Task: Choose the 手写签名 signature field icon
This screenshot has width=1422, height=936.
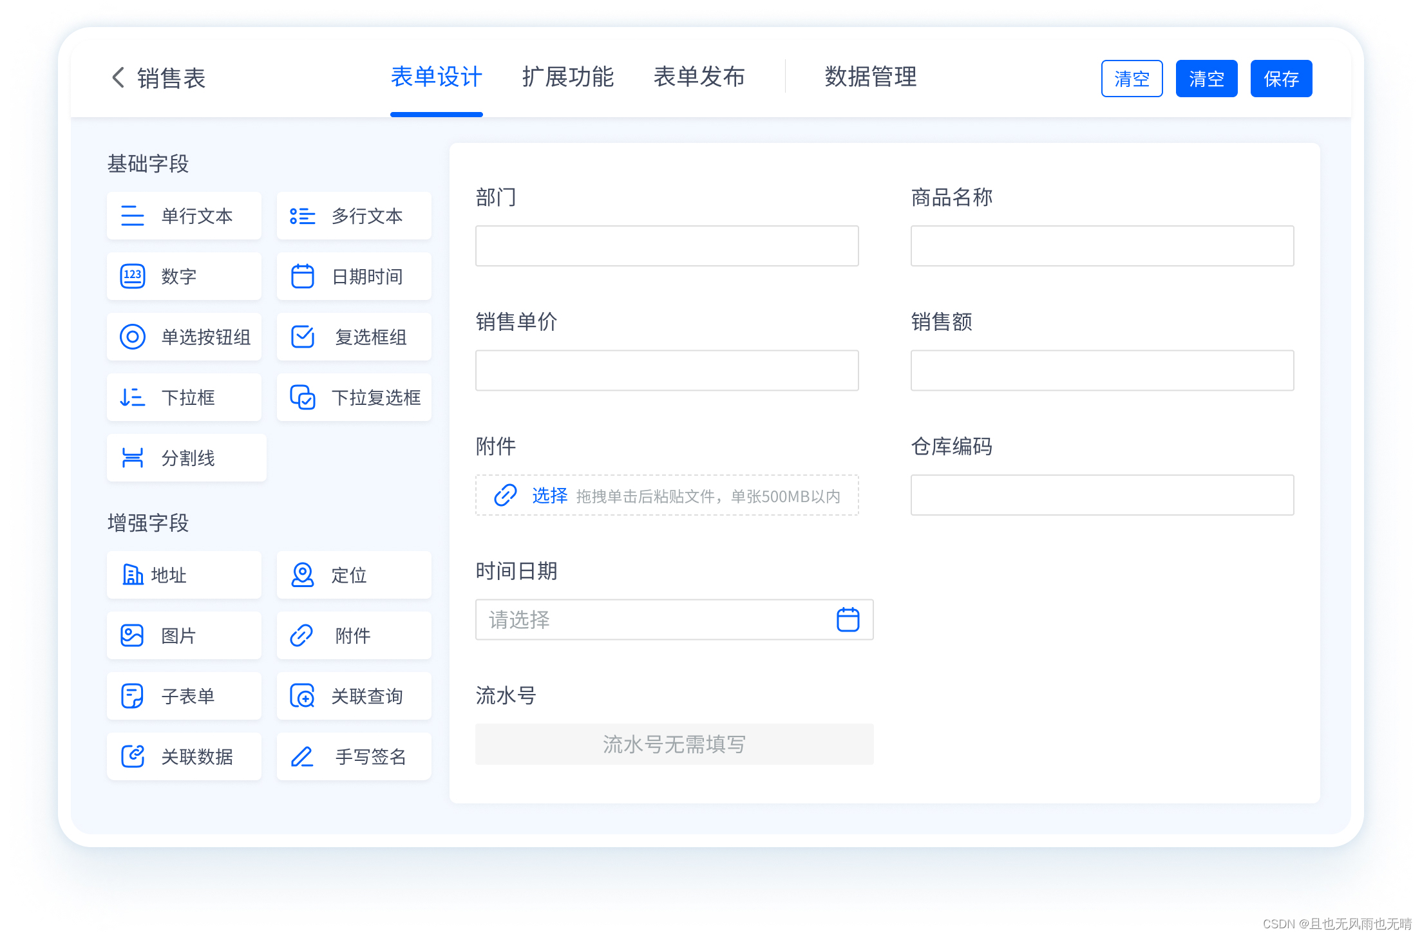Action: 302,756
